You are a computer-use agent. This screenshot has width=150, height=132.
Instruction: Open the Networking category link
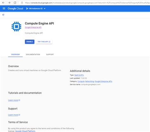(90, 81)
